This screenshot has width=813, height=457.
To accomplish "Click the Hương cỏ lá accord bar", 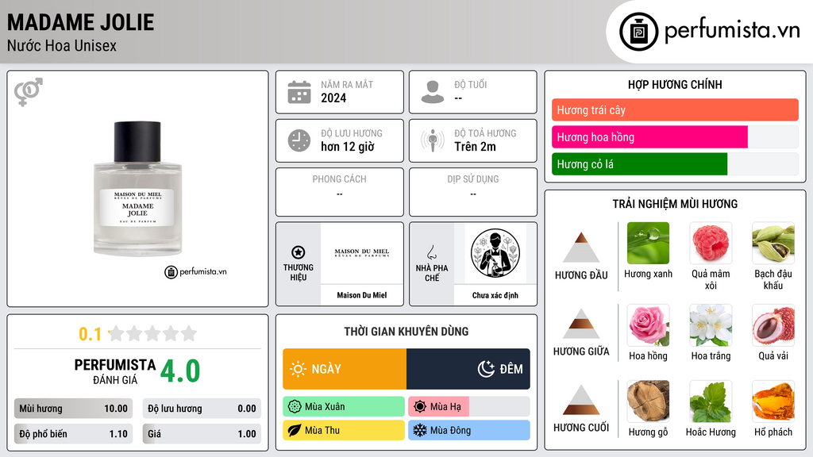I will [675, 164].
